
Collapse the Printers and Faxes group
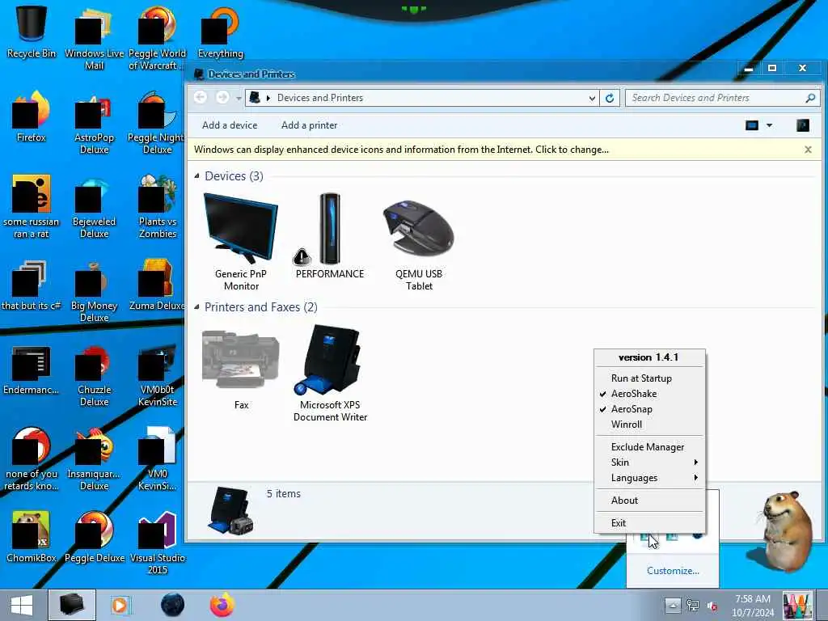[x=196, y=306]
